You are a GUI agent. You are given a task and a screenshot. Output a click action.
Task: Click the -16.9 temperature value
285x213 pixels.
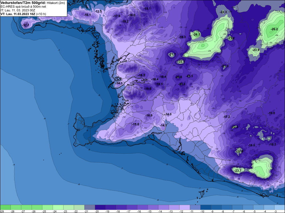coord(149,115)
